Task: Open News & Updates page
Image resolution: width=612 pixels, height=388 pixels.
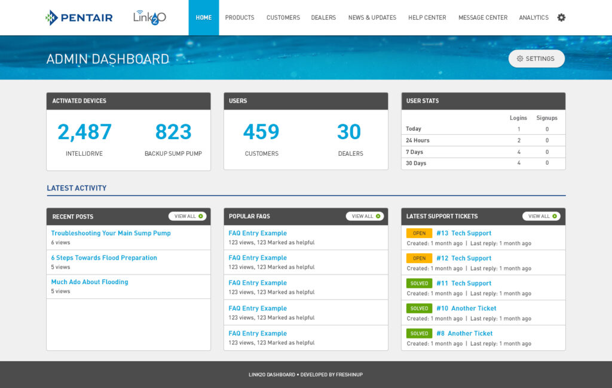Action: click(372, 17)
